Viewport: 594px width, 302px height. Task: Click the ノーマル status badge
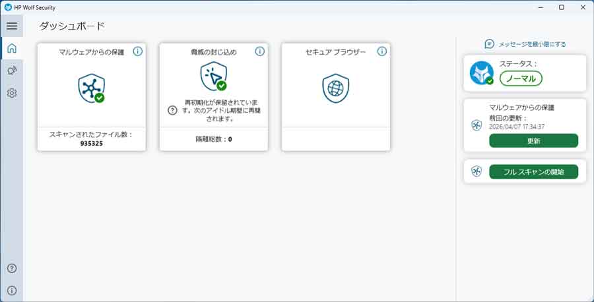(x=521, y=78)
